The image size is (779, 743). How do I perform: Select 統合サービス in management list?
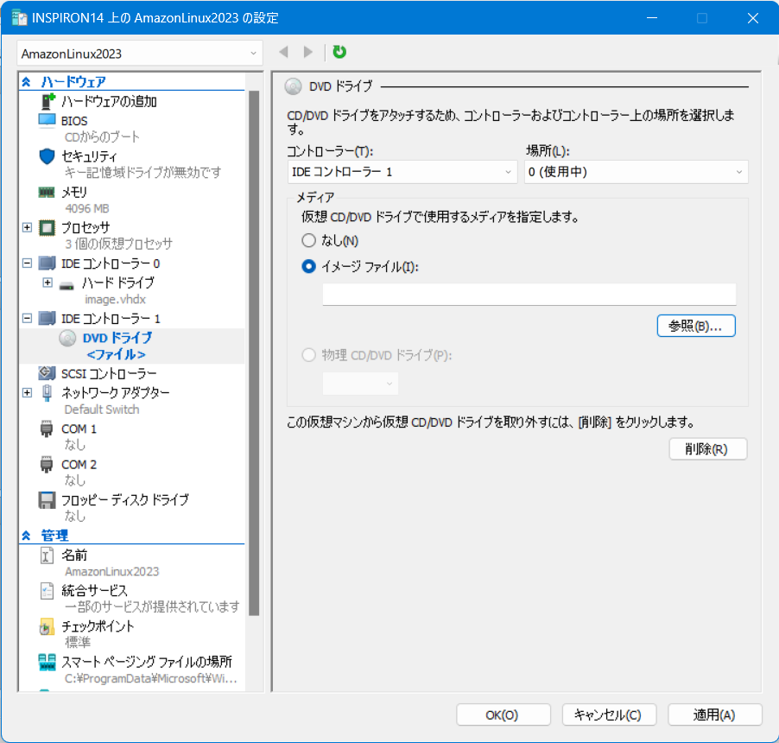[95, 591]
